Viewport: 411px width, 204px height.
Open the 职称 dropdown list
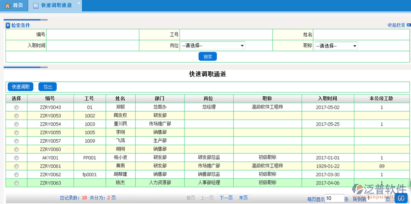click(336, 46)
